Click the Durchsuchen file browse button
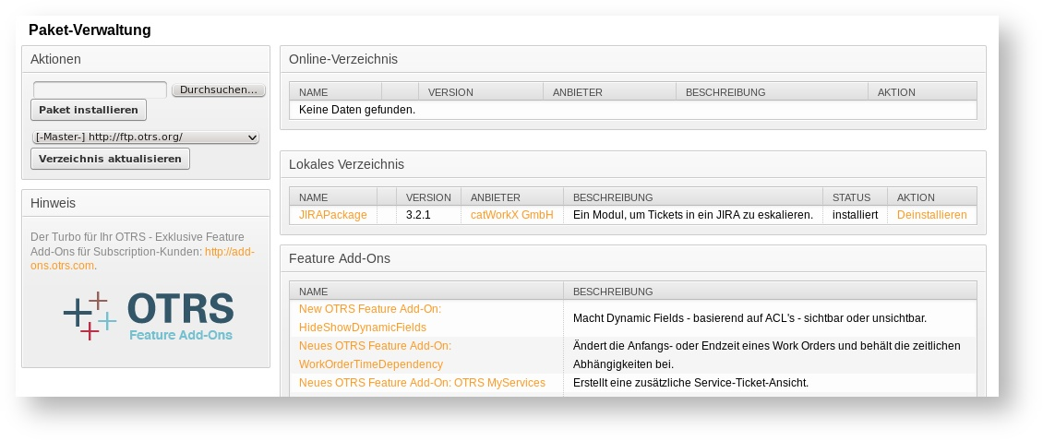This screenshot has height=441, width=1043. (x=219, y=90)
